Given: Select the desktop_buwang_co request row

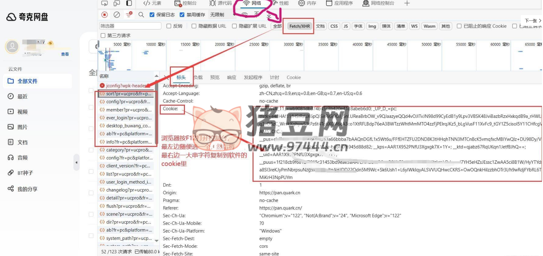Looking at the screenshot, I should coord(126,126).
